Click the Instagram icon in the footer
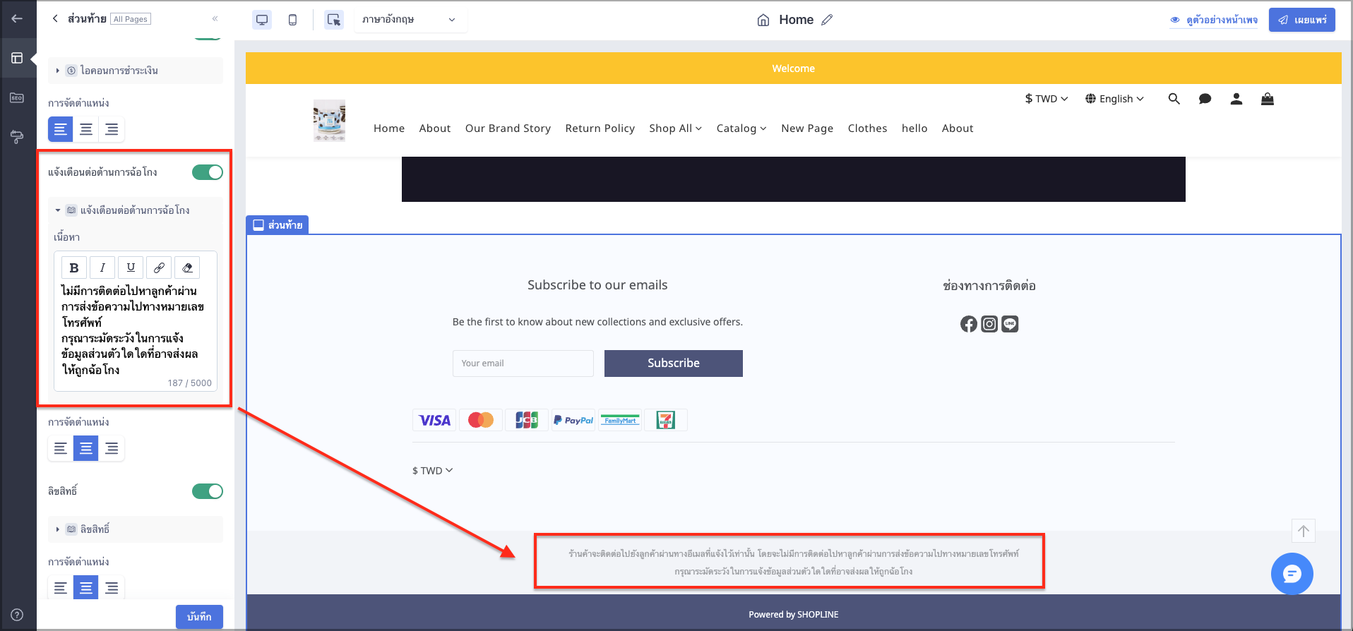Viewport: 1353px width, 631px height. (x=989, y=324)
